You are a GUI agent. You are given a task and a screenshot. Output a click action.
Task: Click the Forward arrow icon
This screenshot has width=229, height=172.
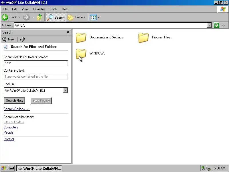pos(26,17)
